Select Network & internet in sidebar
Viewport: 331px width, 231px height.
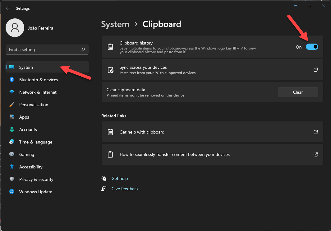[38, 92]
